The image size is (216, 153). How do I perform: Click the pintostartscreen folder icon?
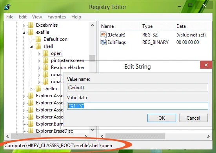(45, 60)
